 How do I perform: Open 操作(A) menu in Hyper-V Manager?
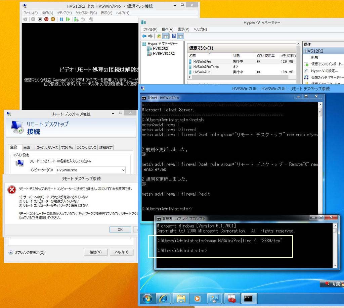pyautogui.click(x=167, y=29)
